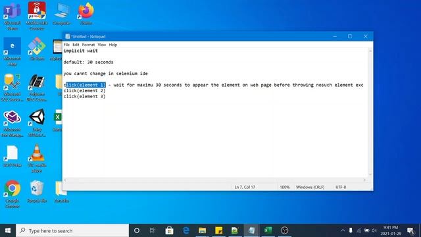Open the Edit menu in Notepad
The image size is (421, 237).
click(76, 45)
